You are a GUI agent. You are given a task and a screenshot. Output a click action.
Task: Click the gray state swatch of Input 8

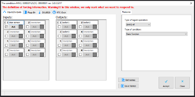(42, 54)
